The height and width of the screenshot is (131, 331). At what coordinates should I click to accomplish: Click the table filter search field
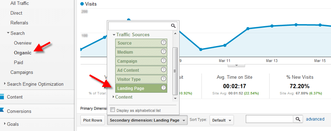(270, 119)
